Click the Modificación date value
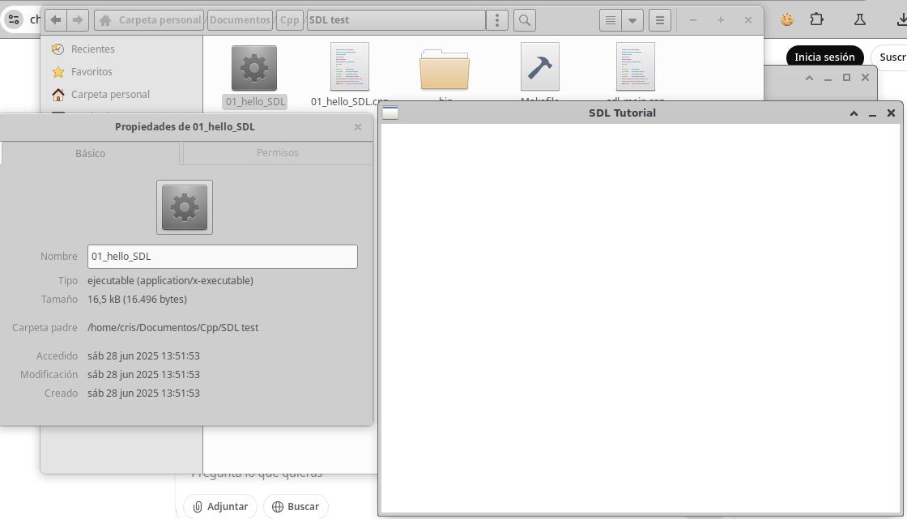907x519 pixels. [x=143, y=374]
